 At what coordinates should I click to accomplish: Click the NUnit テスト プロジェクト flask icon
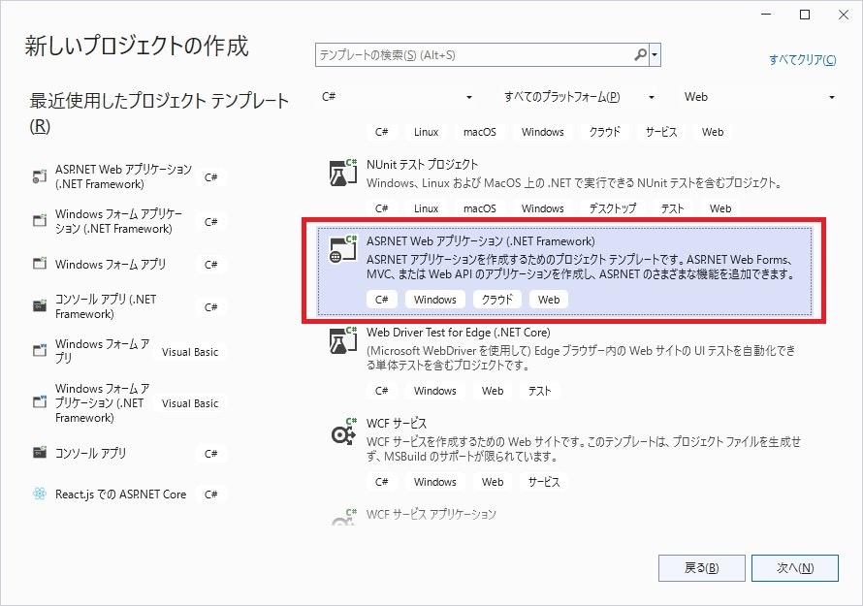tap(343, 173)
